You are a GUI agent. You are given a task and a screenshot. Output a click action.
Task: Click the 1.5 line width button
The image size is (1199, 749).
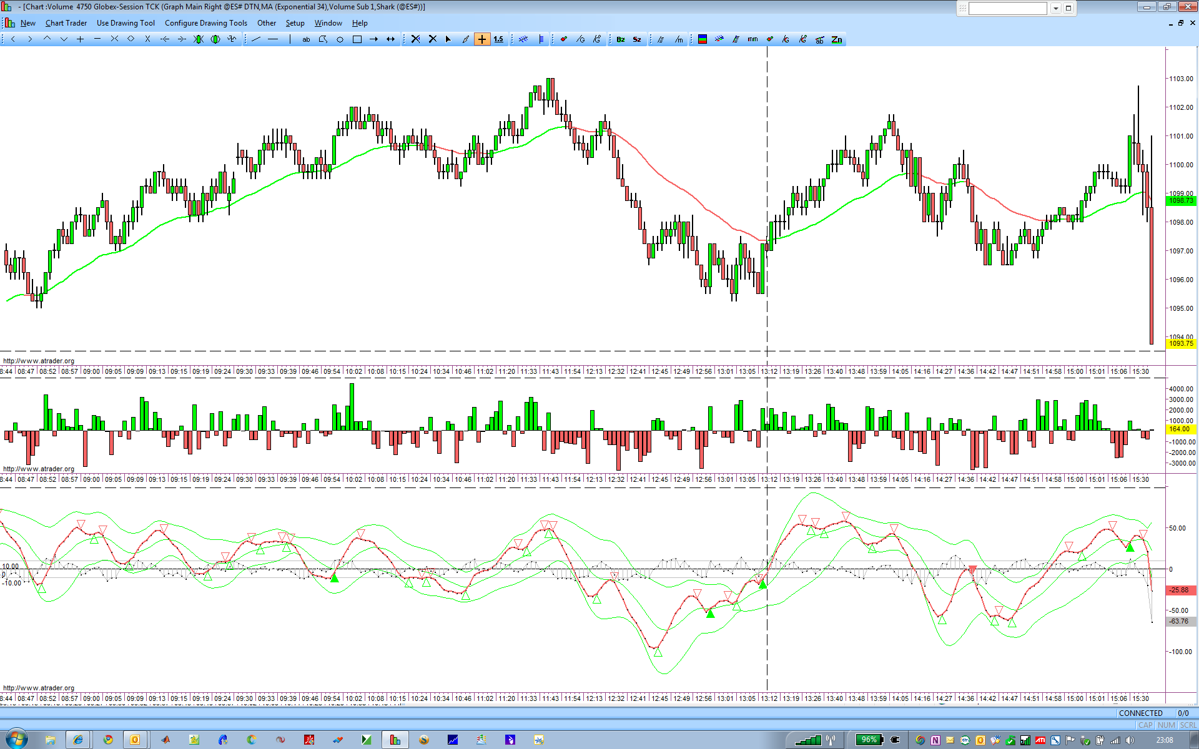pyautogui.click(x=498, y=39)
